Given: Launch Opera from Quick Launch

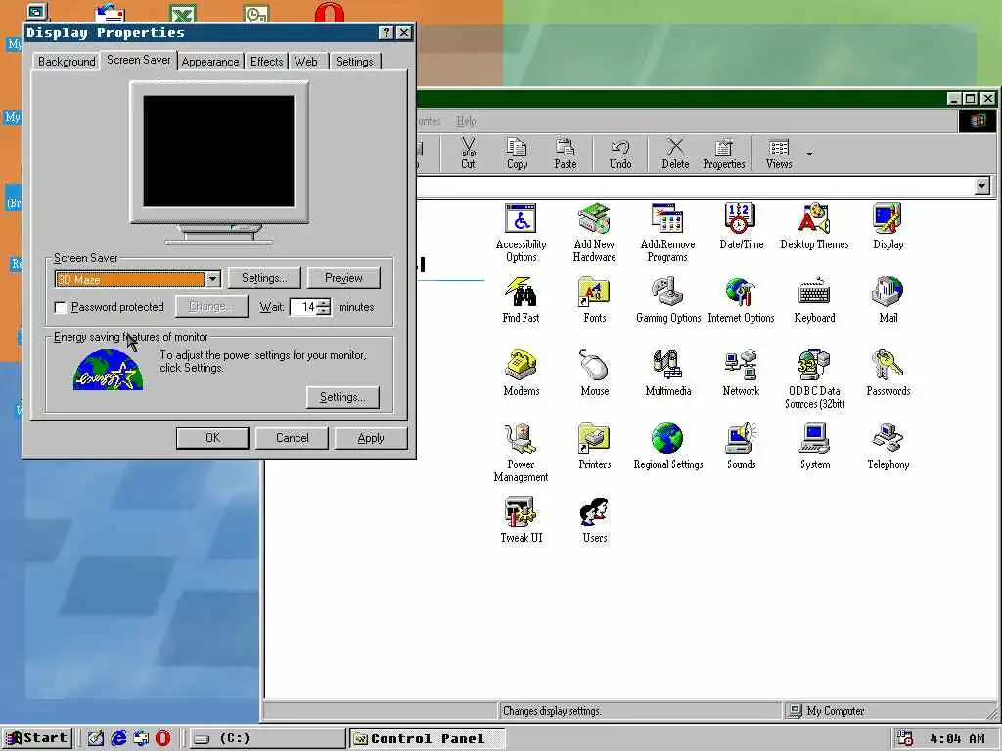Looking at the screenshot, I should click(163, 738).
